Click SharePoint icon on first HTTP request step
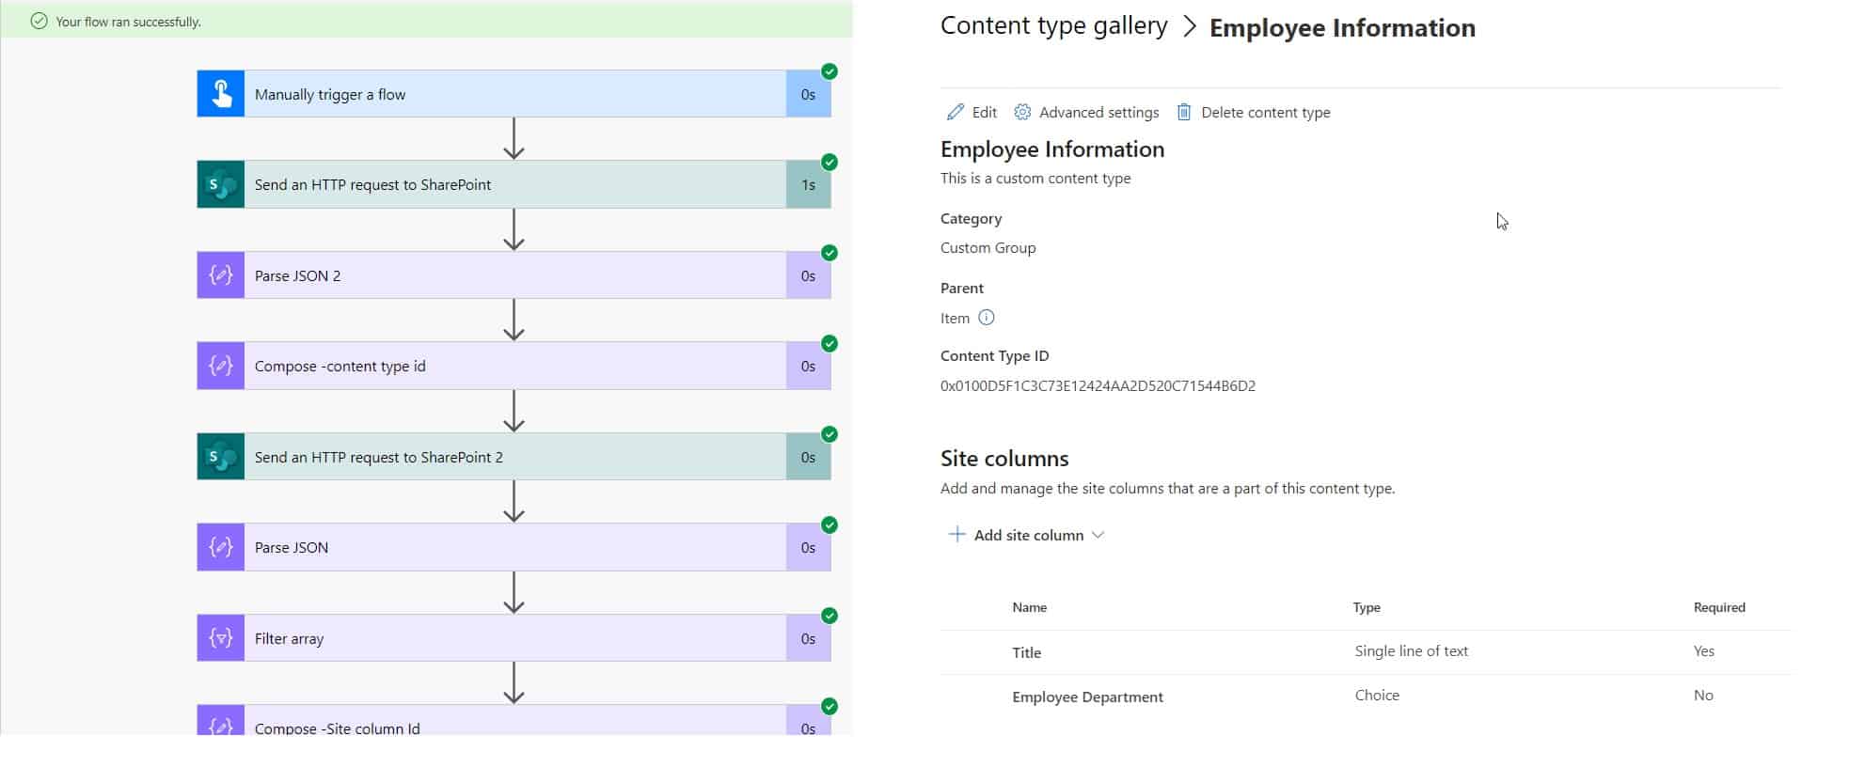This screenshot has height=767, width=1849. [x=221, y=184]
